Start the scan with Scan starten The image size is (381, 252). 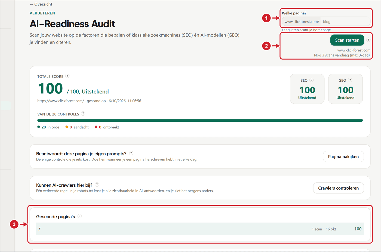[347, 40]
